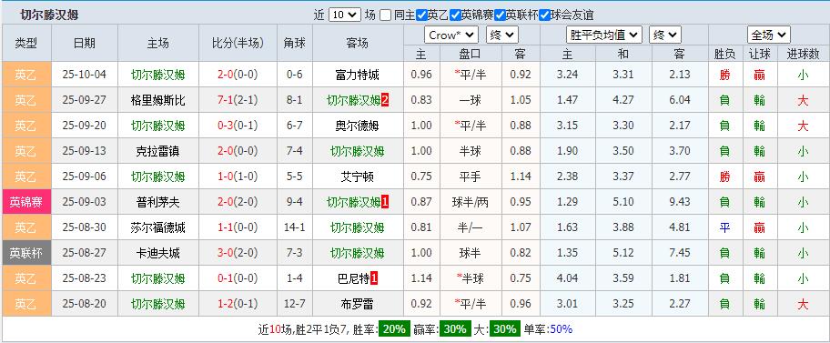Viewport: 830px width, 343px height.
Task: Click the 比分(半场) column header
Action: pos(238,43)
